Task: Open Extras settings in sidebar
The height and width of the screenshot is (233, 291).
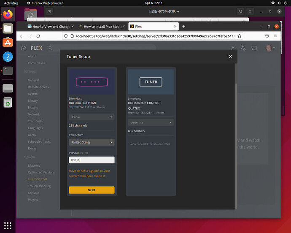Action: (32, 149)
